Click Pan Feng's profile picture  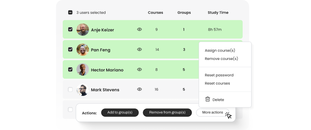point(83,49)
